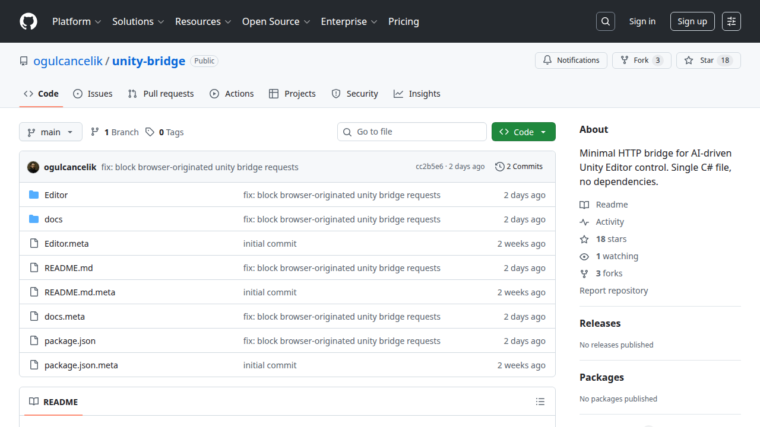
Task: Switch to the Actions tab
Action: pos(232,94)
